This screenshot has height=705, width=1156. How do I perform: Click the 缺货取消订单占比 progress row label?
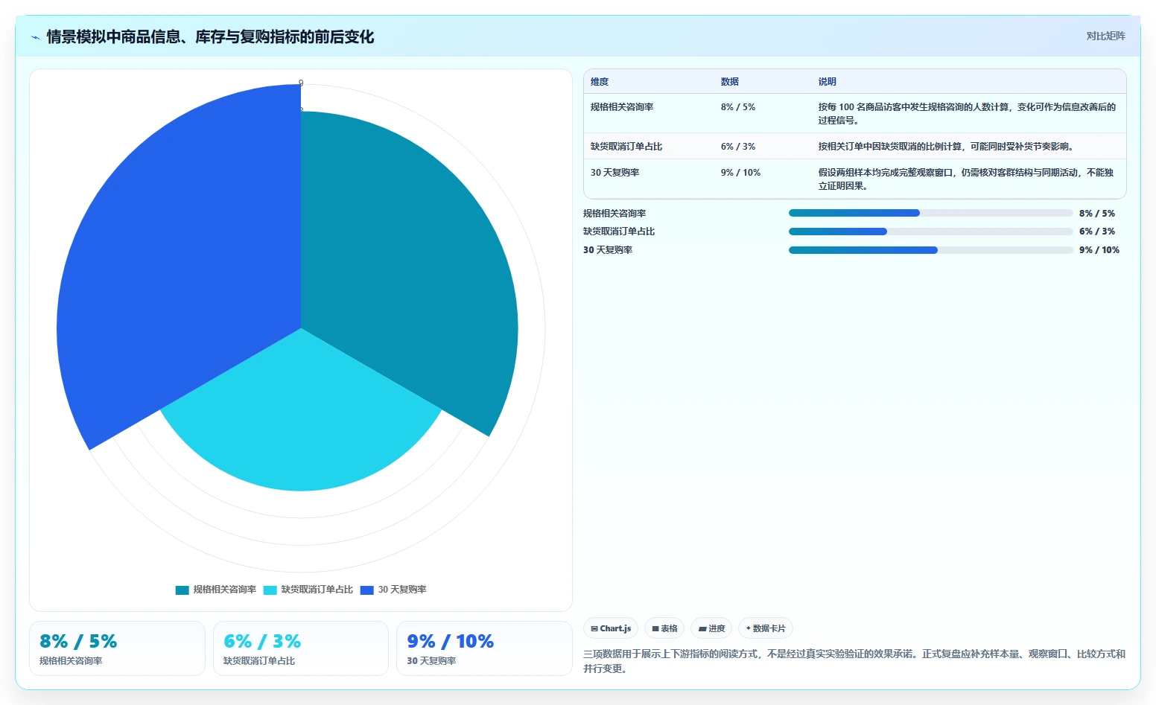(x=619, y=232)
